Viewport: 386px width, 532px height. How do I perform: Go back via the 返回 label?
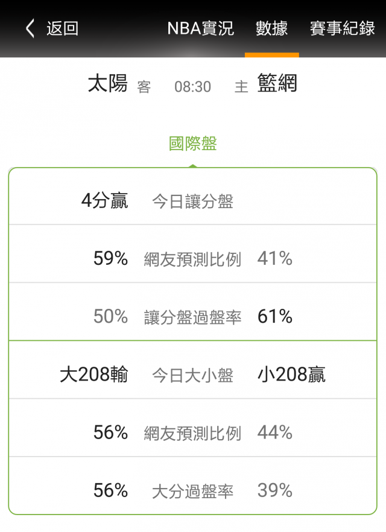[62, 28]
